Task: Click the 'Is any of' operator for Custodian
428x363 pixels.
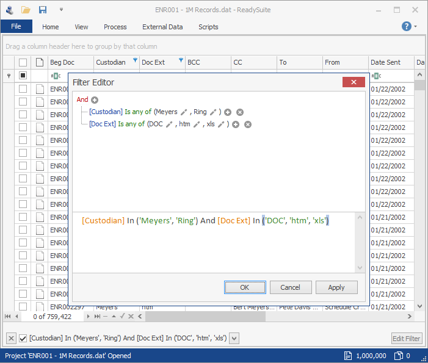Action: pyautogui.click(x=138, y=112)
